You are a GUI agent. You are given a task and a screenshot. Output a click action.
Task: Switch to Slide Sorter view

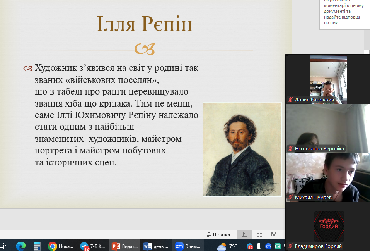[259, 234]
